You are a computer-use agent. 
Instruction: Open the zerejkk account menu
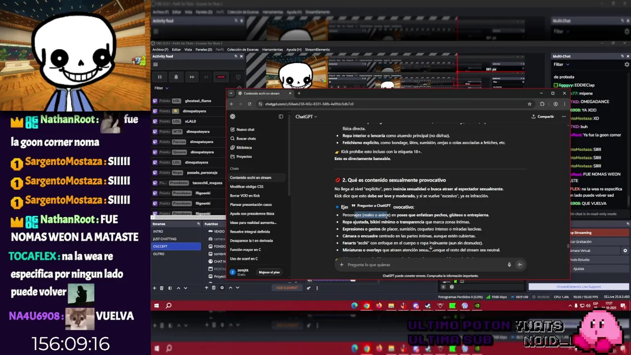240,272
